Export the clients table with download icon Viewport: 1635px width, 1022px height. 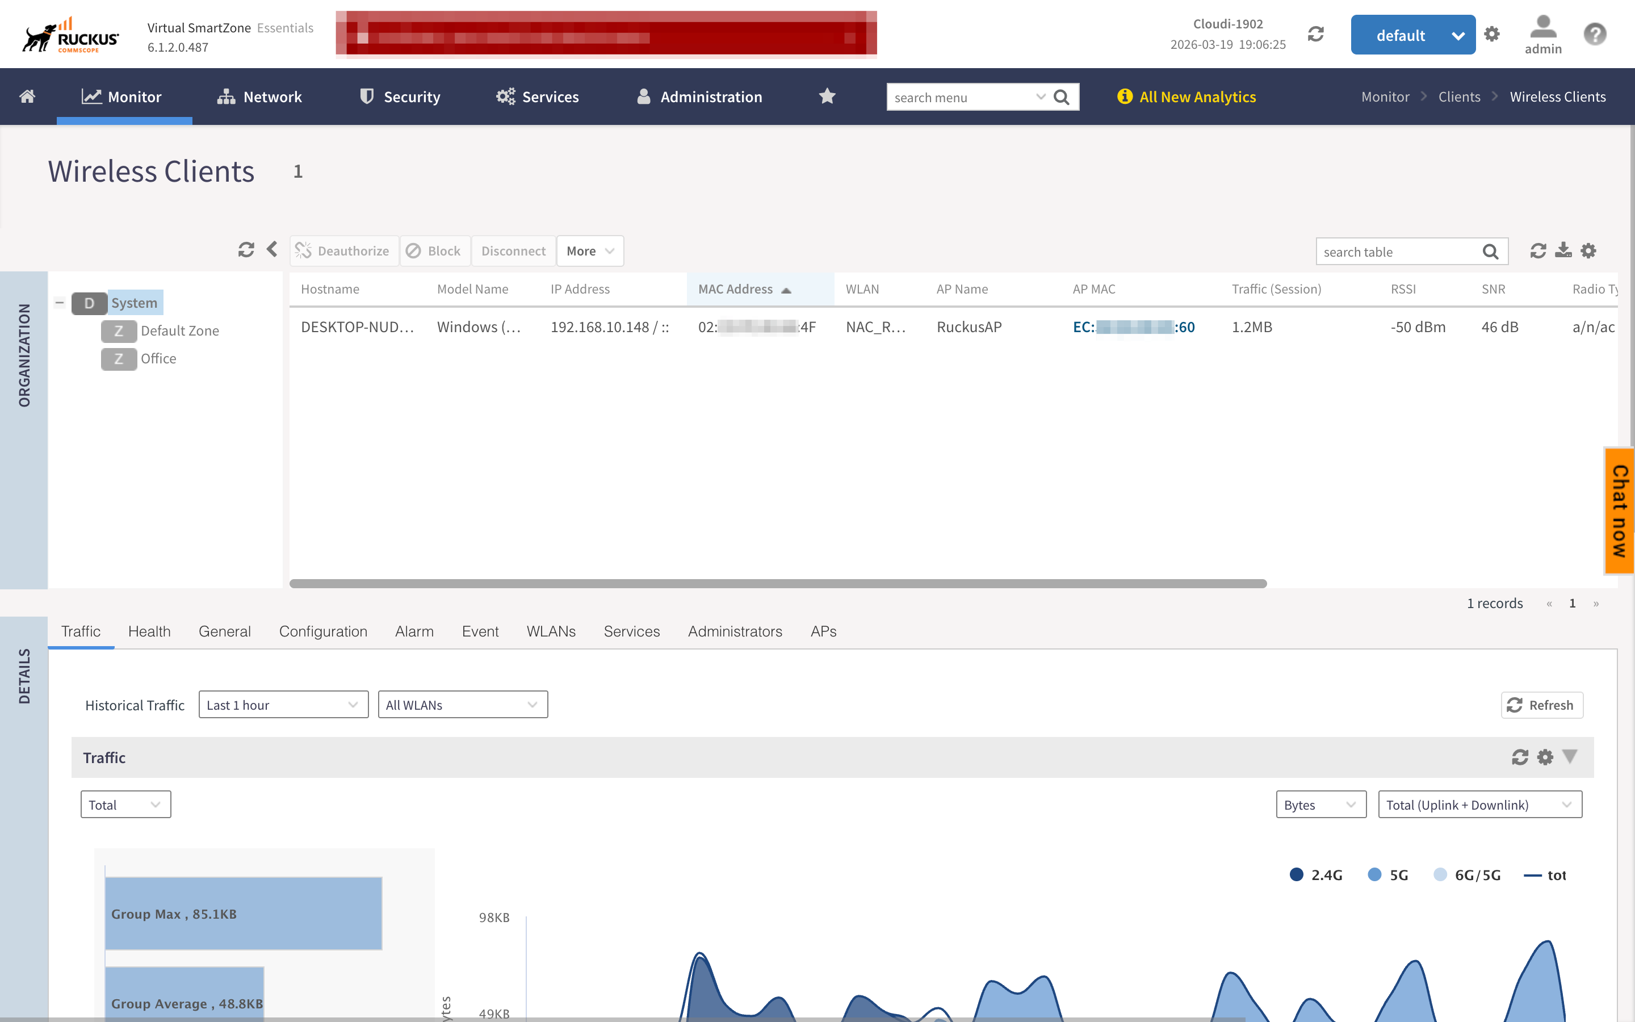pos(1563,251)
